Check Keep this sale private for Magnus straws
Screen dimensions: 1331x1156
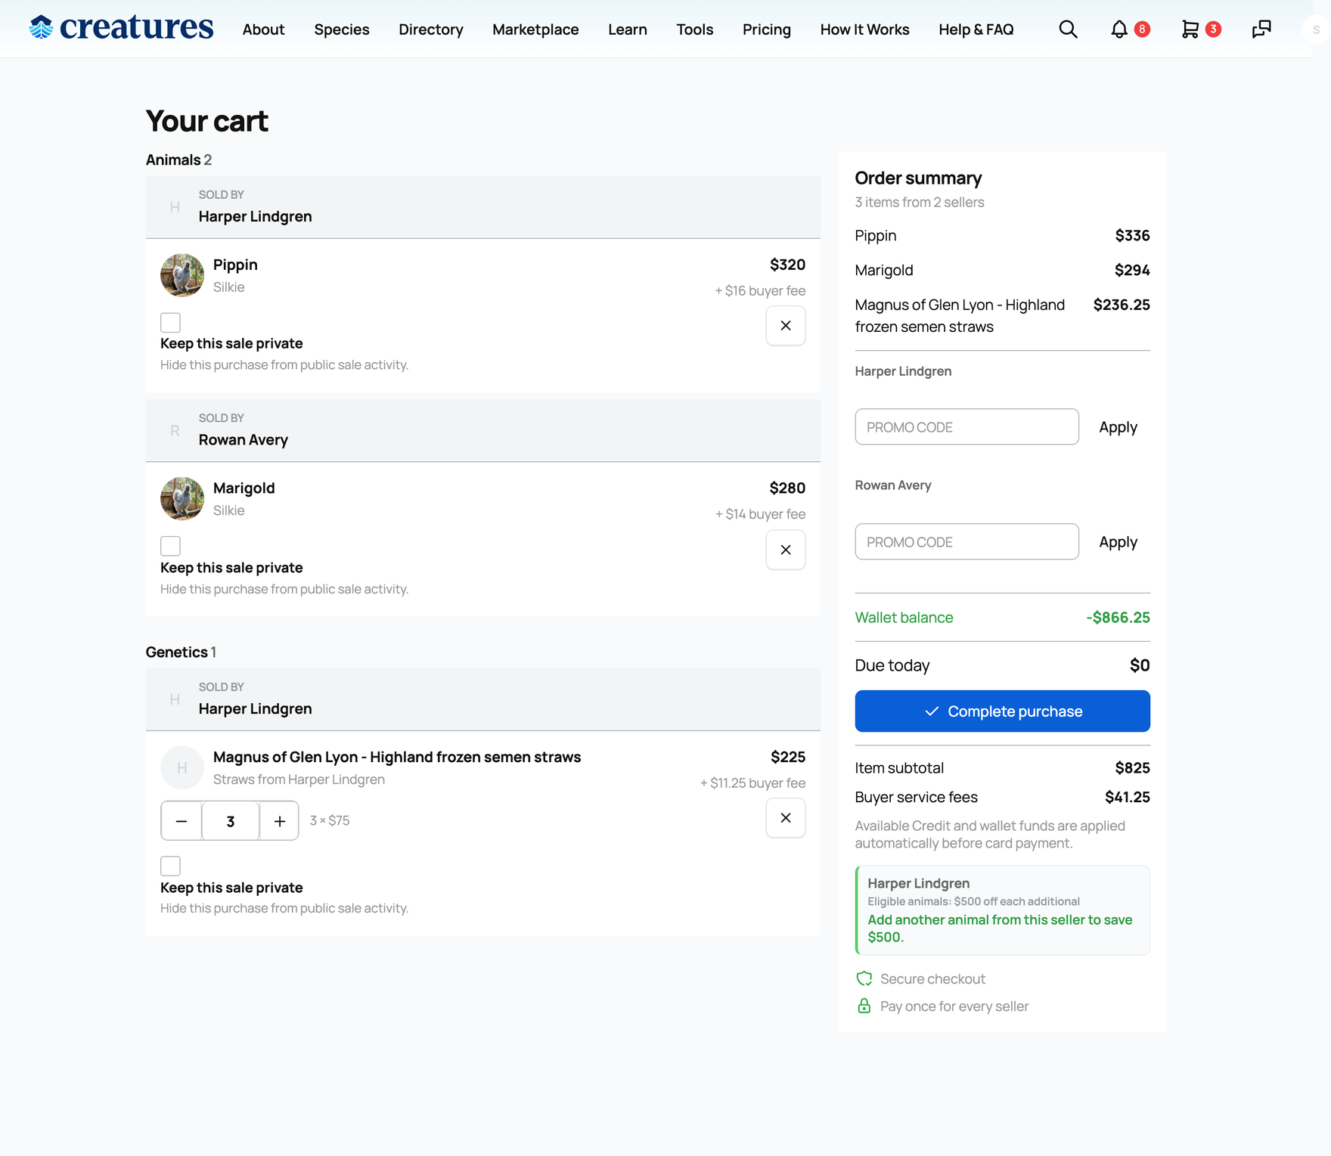[x=170, y=866]
